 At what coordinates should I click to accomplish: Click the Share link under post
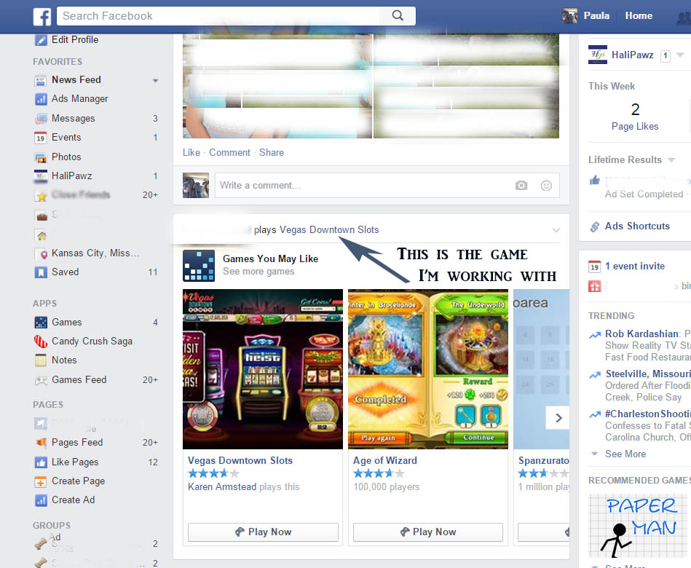pyautogui.click(x=272, y=152)
